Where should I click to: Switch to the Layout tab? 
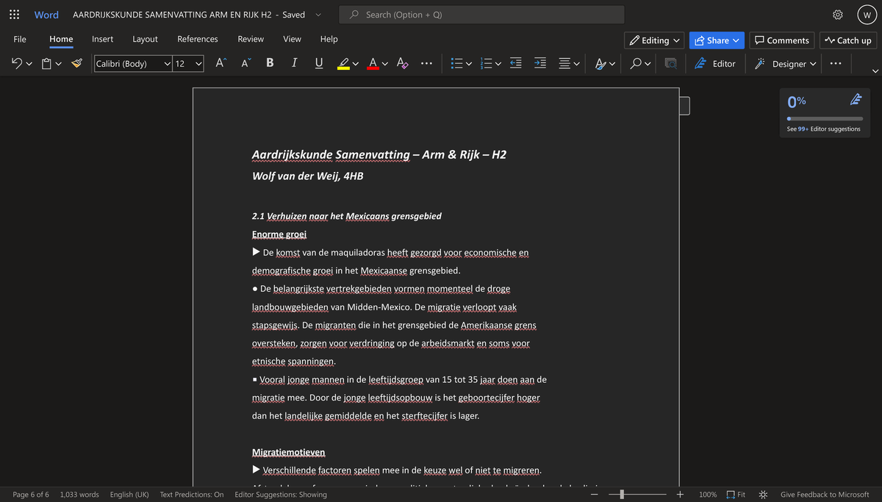tap(145, 39)
